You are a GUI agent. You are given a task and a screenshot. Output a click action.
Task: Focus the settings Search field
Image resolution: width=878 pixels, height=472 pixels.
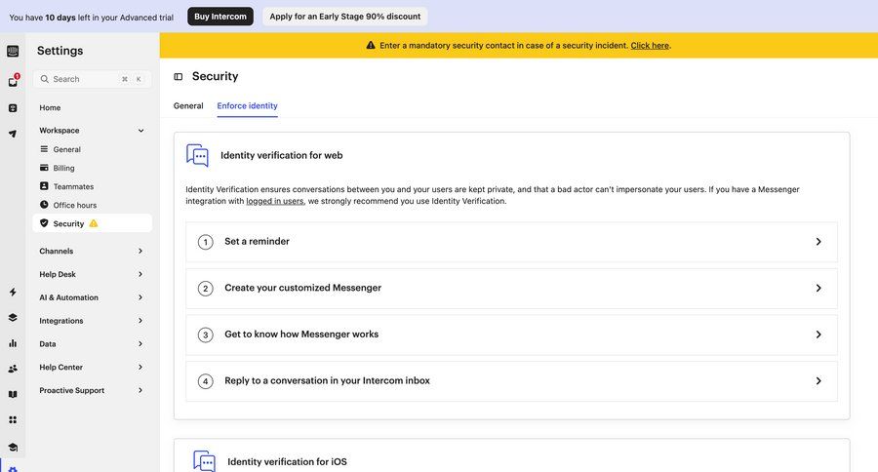click(93, 79)
